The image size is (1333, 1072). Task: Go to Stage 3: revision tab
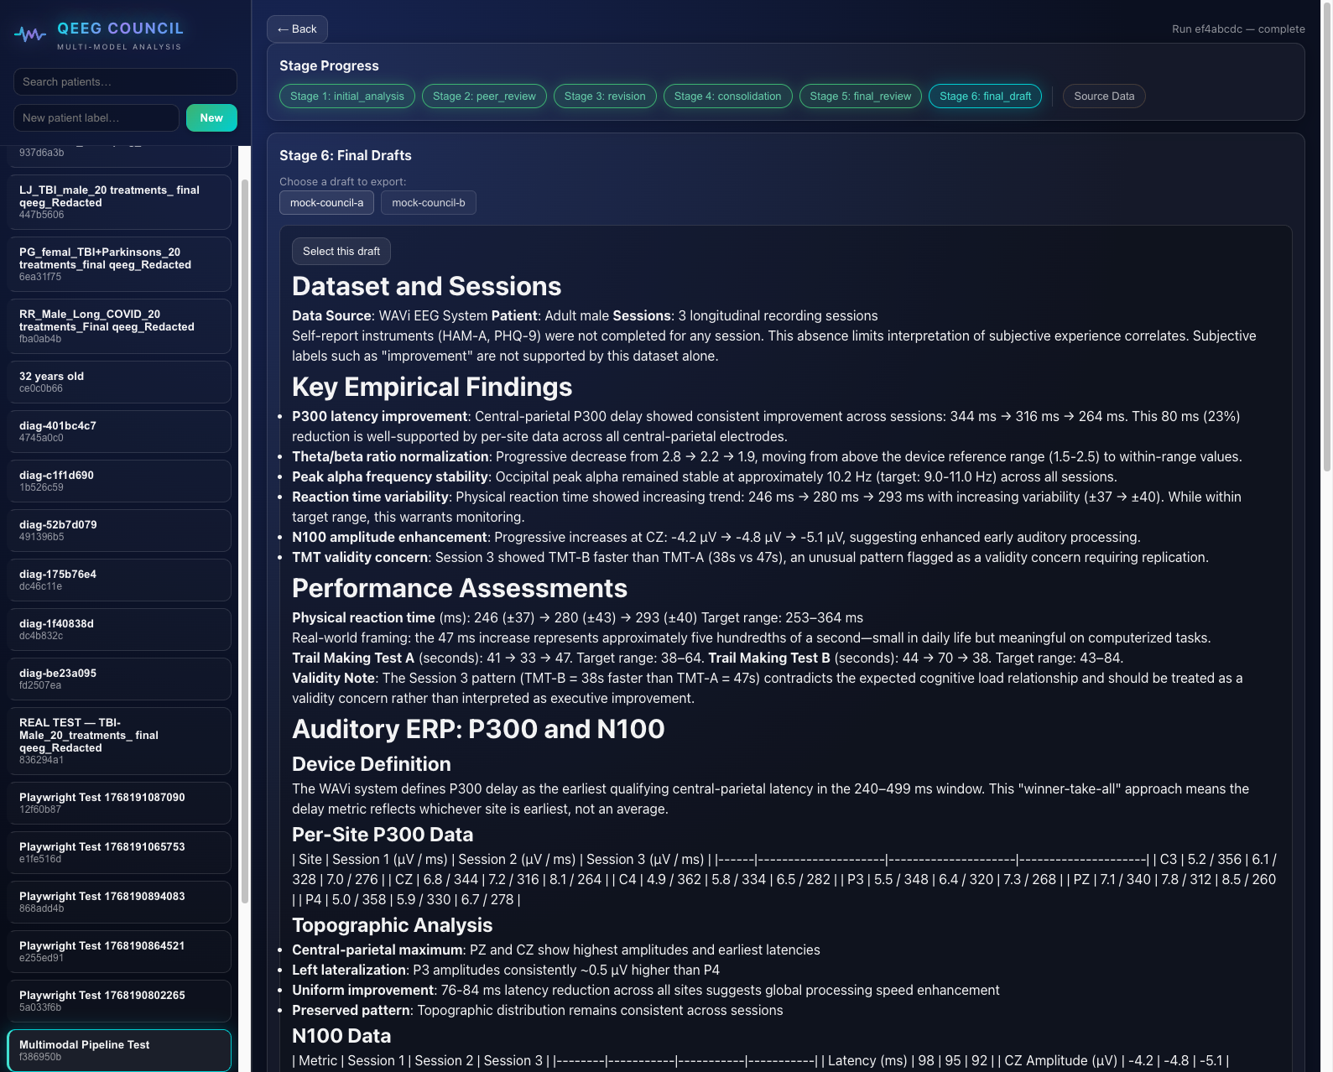point(605,96)
